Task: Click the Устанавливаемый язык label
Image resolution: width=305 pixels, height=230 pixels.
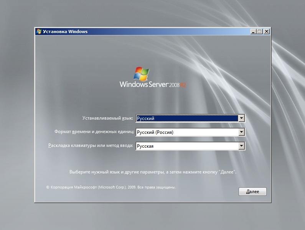Action: click(107, 118)
